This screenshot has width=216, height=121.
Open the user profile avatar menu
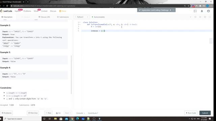tap(209, 11)
